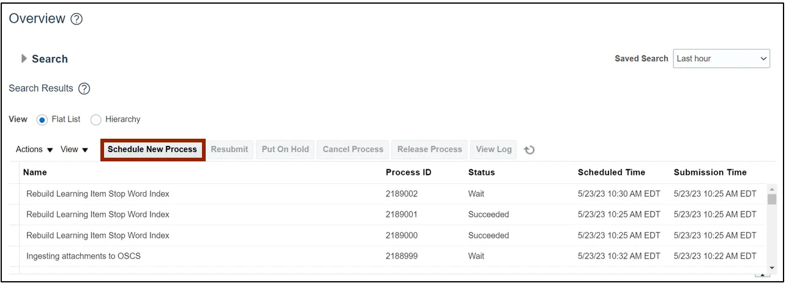Click the refresh icon beside View Log

point(530,150)
